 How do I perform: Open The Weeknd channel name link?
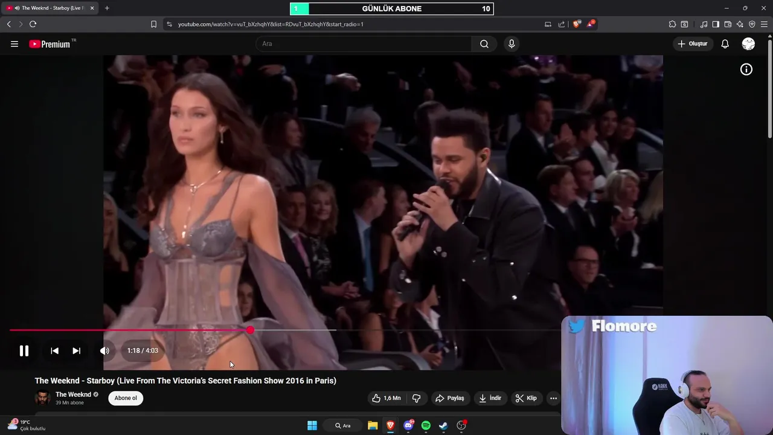click(73, 395)
